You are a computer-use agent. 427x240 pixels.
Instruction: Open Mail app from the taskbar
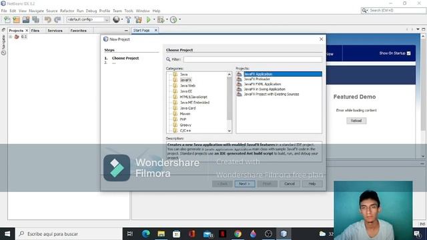207,234
